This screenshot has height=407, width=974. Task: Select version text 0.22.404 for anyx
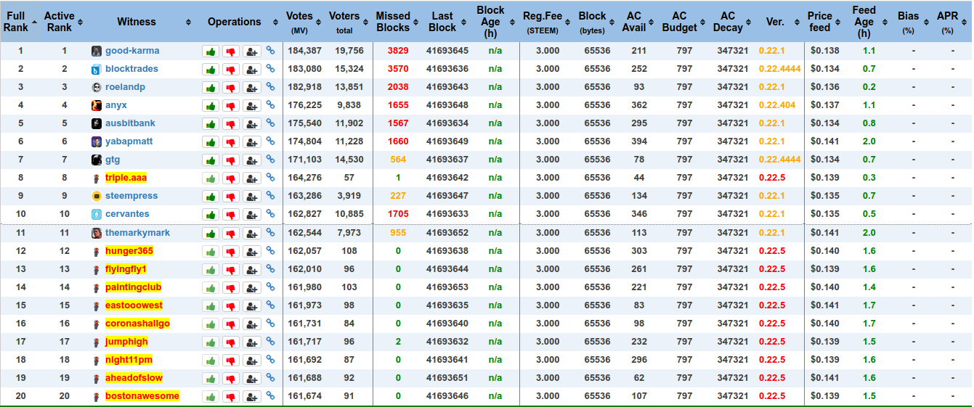click(x=777, y=105)
